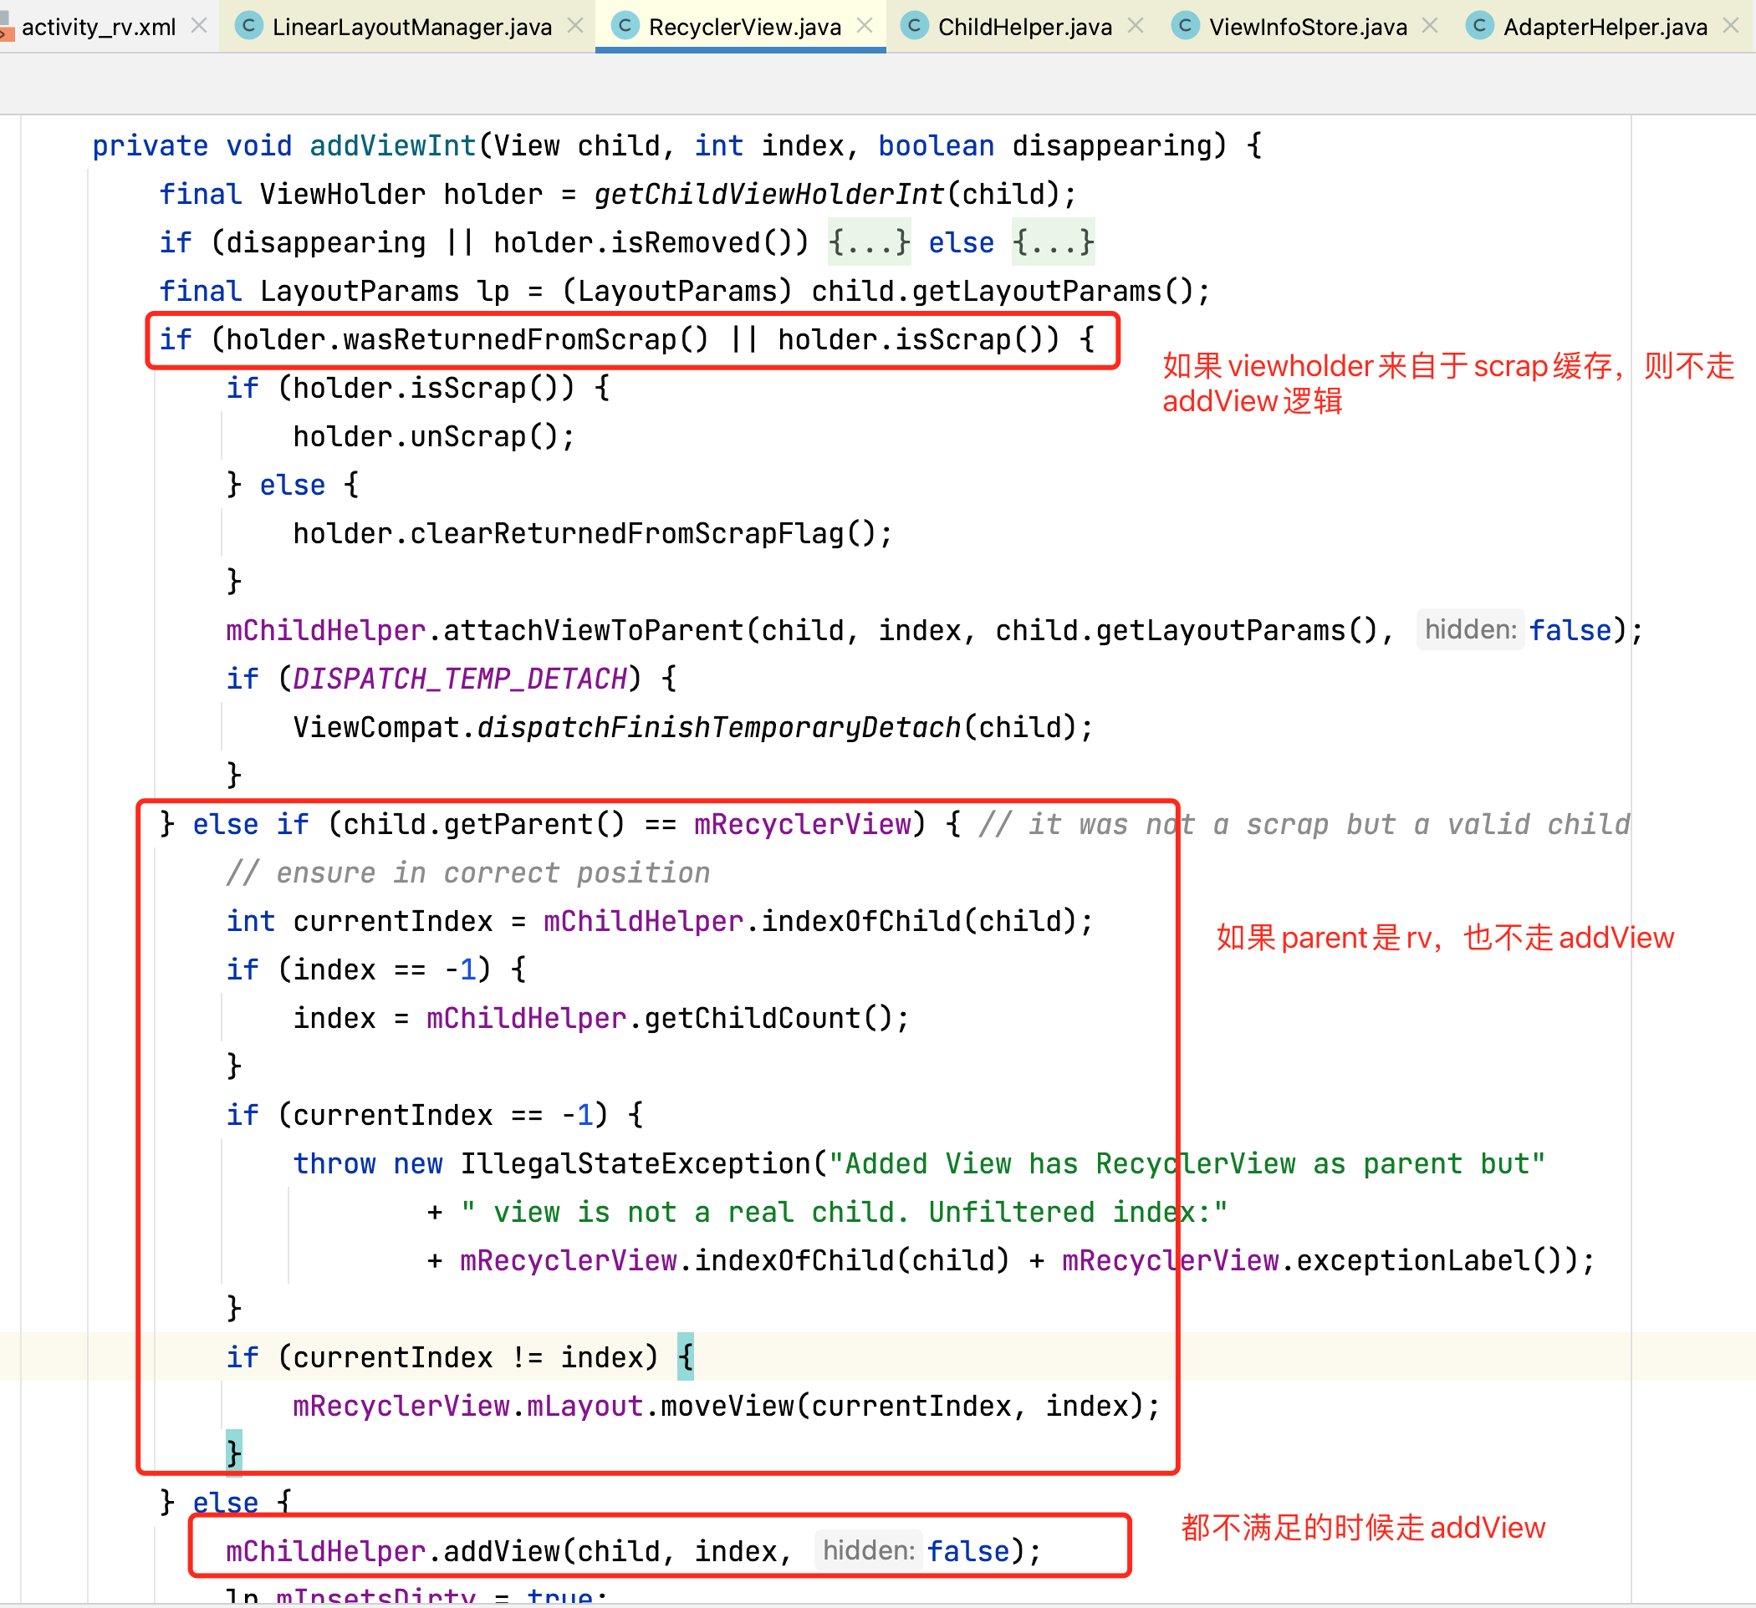
Task: Open the AdapterHelper.java tab
Action: pyautogui.click(x=1605, y=27)
